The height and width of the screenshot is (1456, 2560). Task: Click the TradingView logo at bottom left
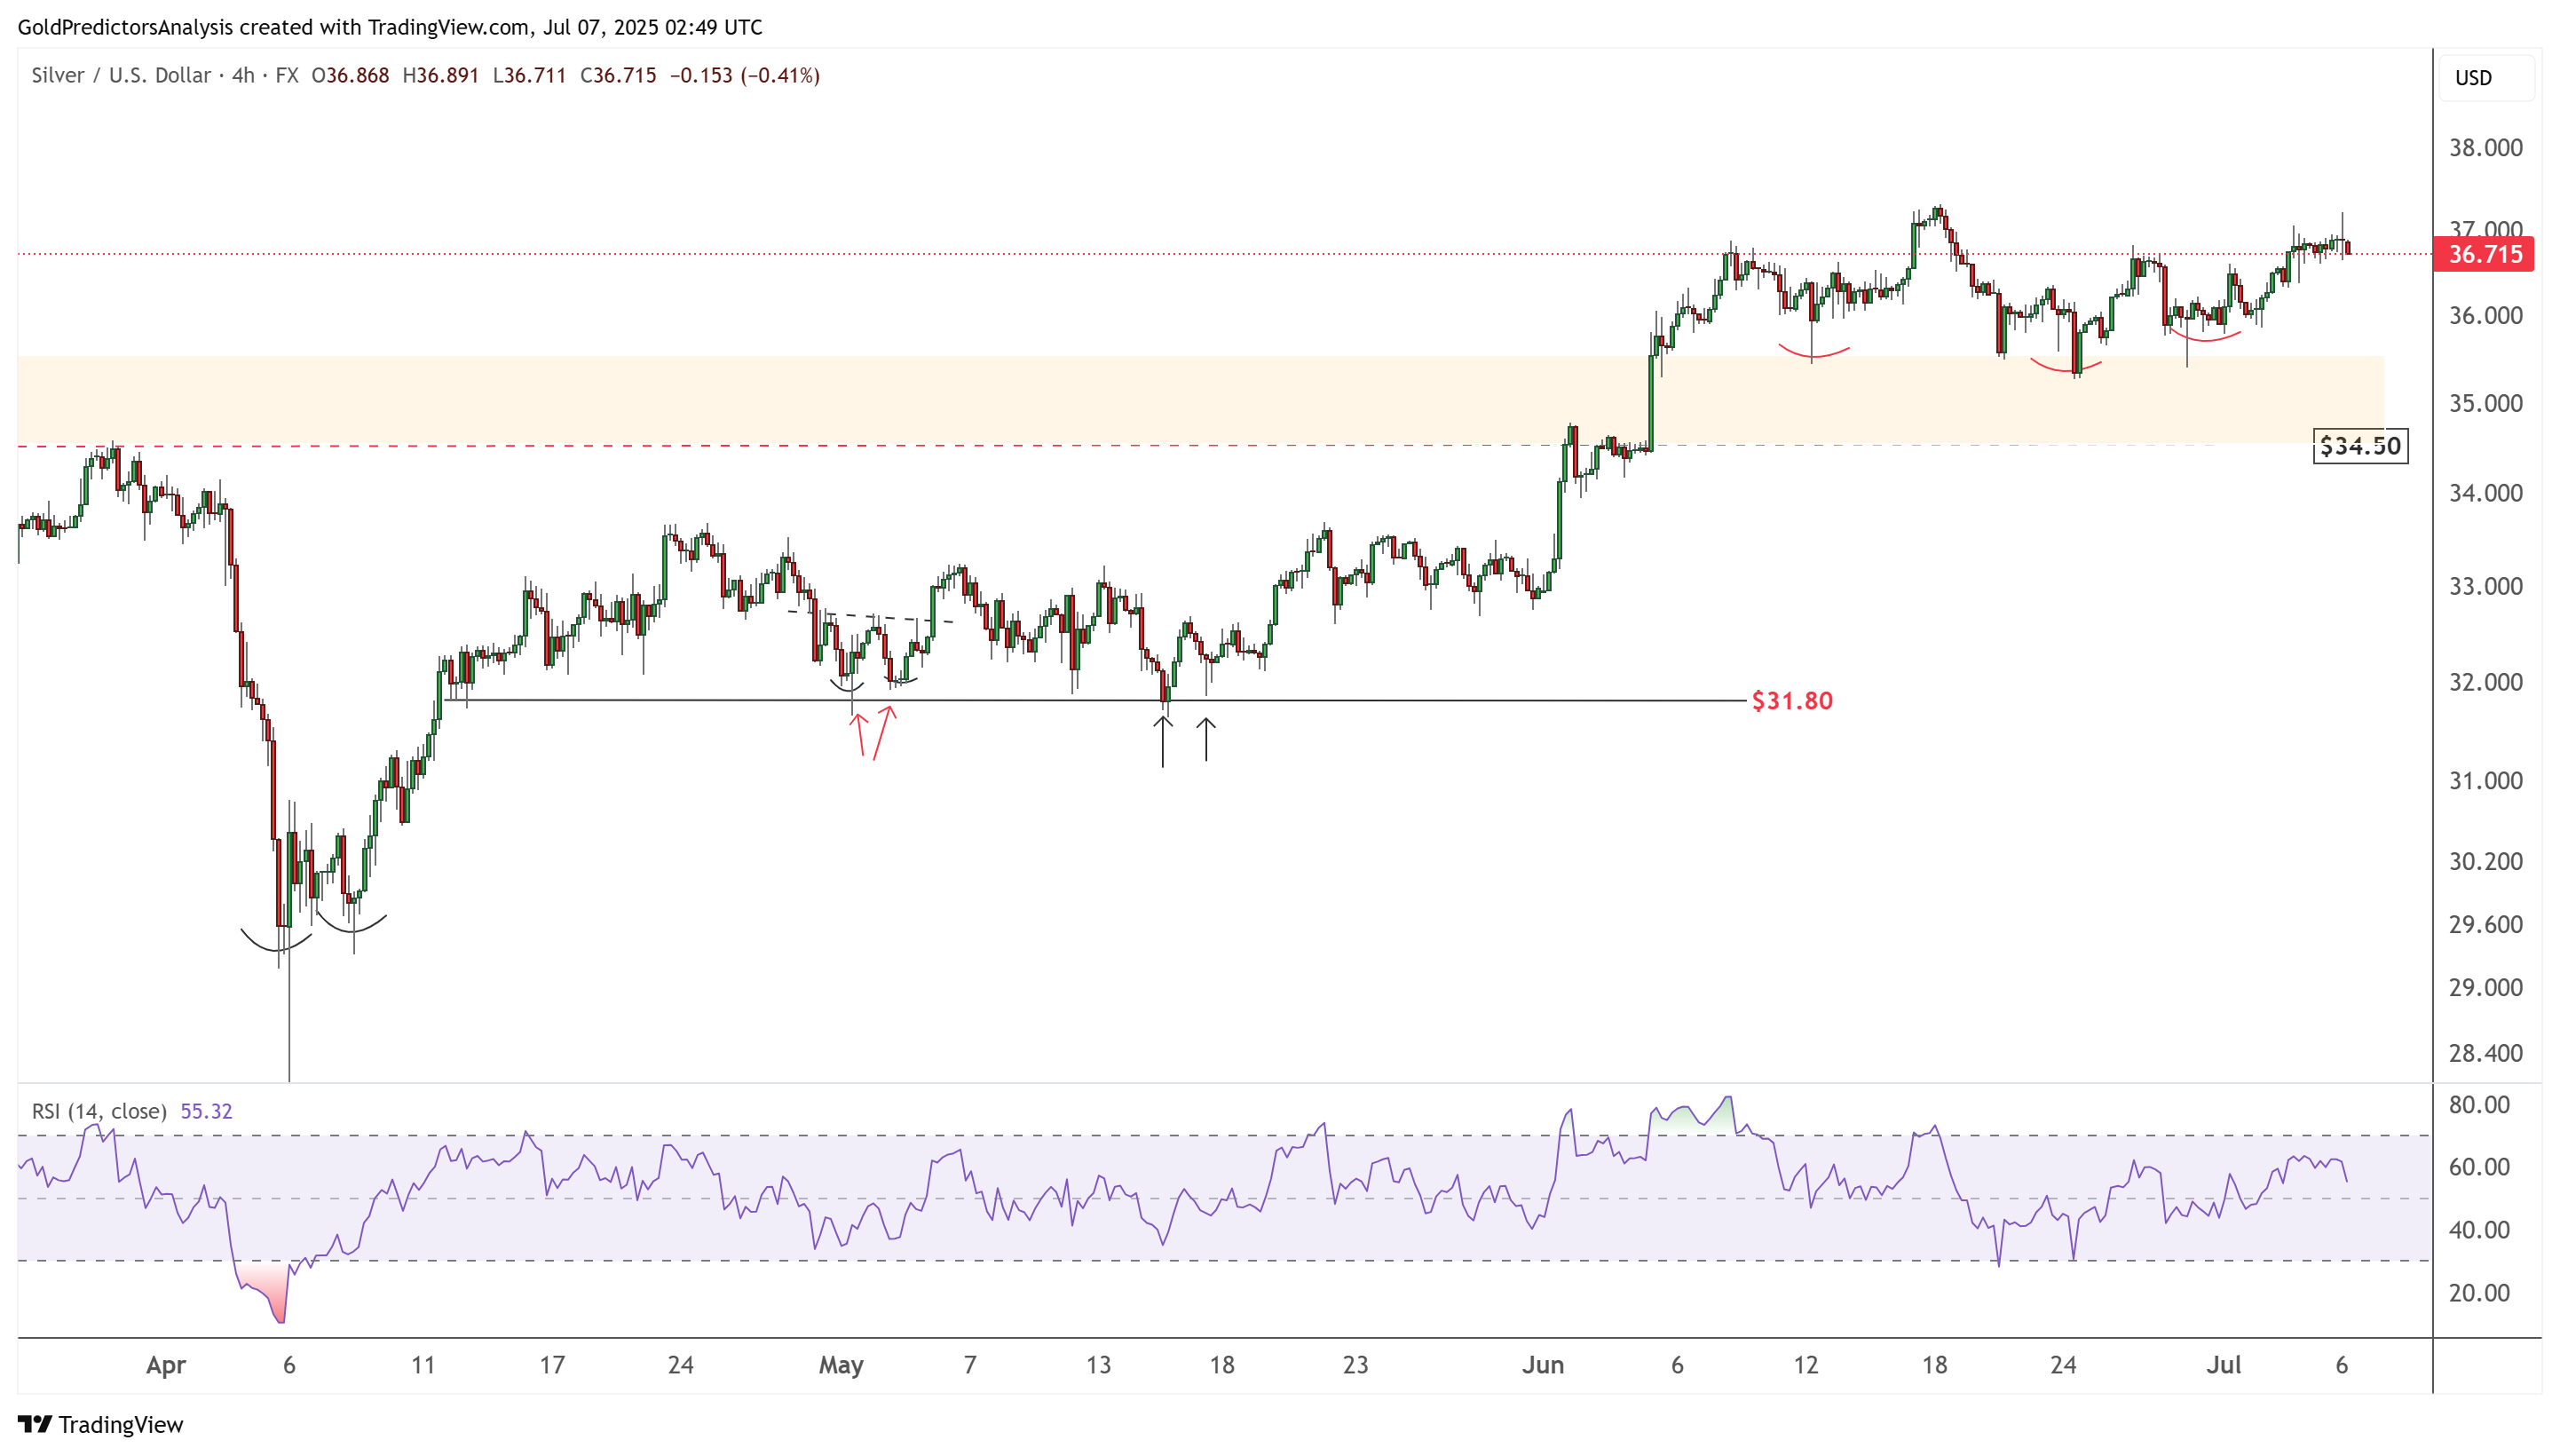pyautogui.click(x=101, y=1424)
